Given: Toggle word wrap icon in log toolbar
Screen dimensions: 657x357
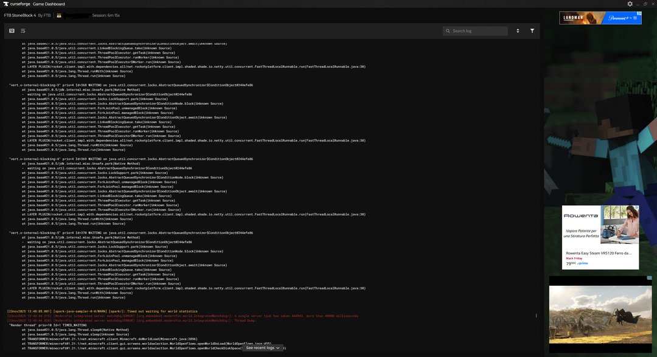Looking at the screenshot, I should tap(23, 30).
